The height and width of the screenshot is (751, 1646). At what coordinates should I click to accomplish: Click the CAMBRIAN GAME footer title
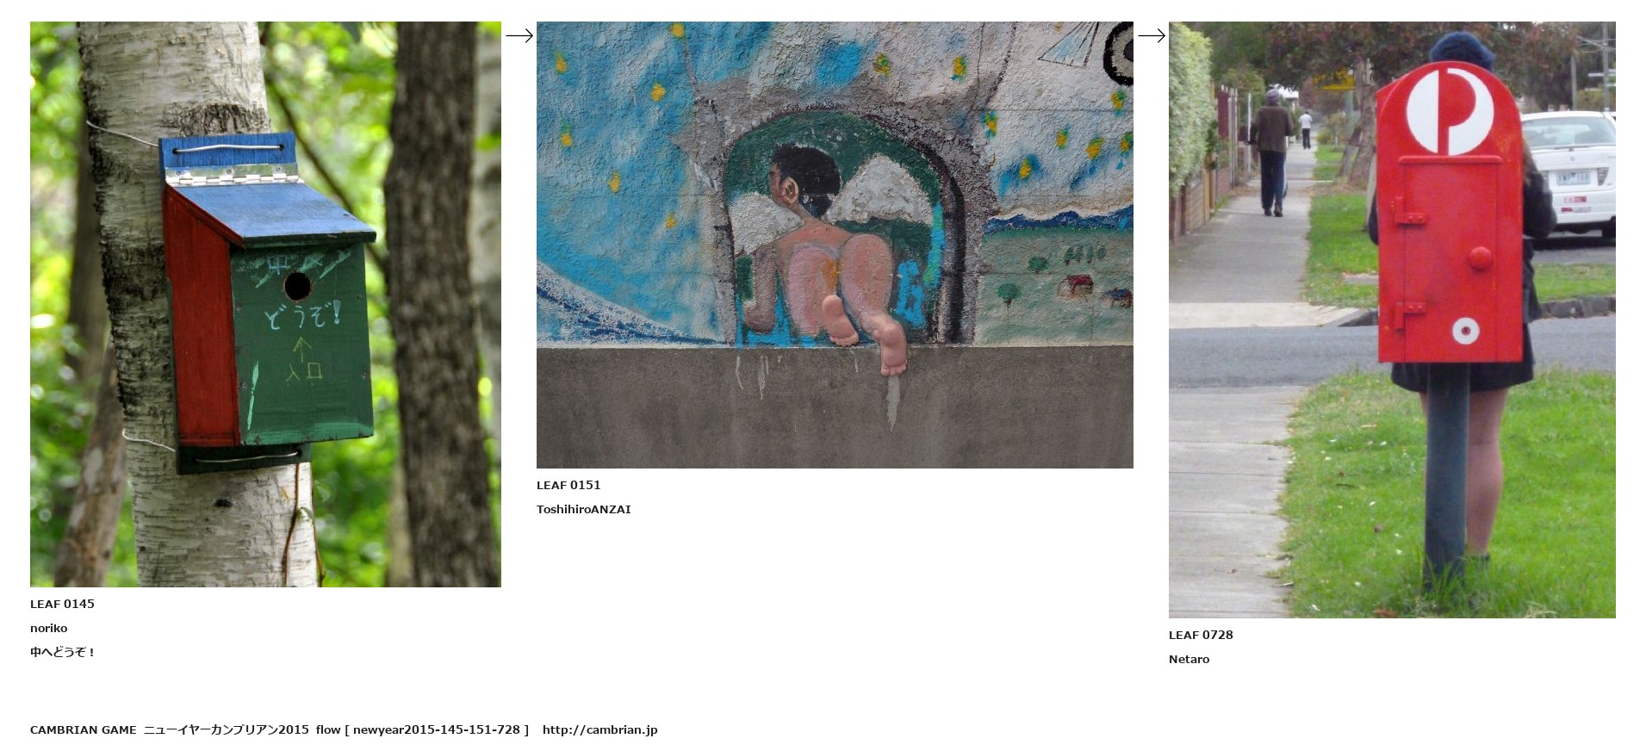tap(83, 729)
